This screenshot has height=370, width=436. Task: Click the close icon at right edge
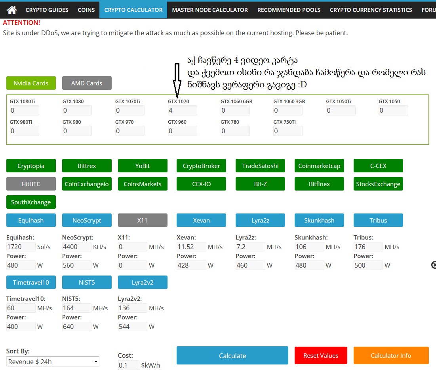tap(433, 265)
